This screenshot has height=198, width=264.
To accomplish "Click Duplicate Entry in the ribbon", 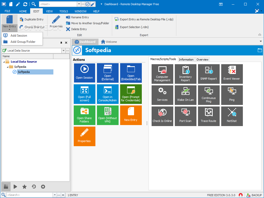I will point(31,19).
